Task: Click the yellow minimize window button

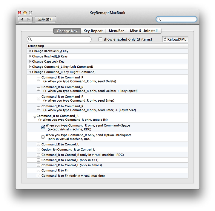Action: coord(25,13)
